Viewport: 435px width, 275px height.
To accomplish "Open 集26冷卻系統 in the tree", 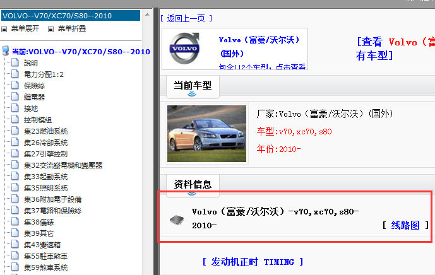I will coord(46,143).
